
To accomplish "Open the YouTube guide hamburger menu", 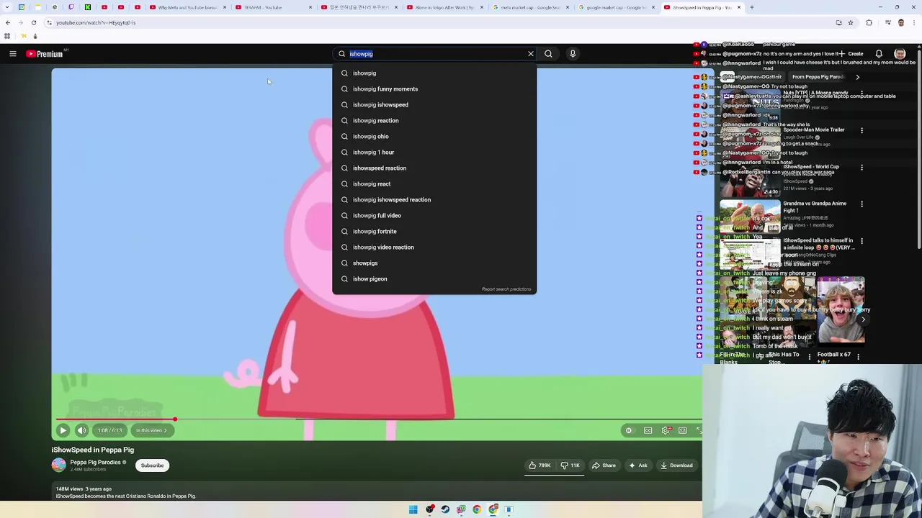I will click(13, 54).
